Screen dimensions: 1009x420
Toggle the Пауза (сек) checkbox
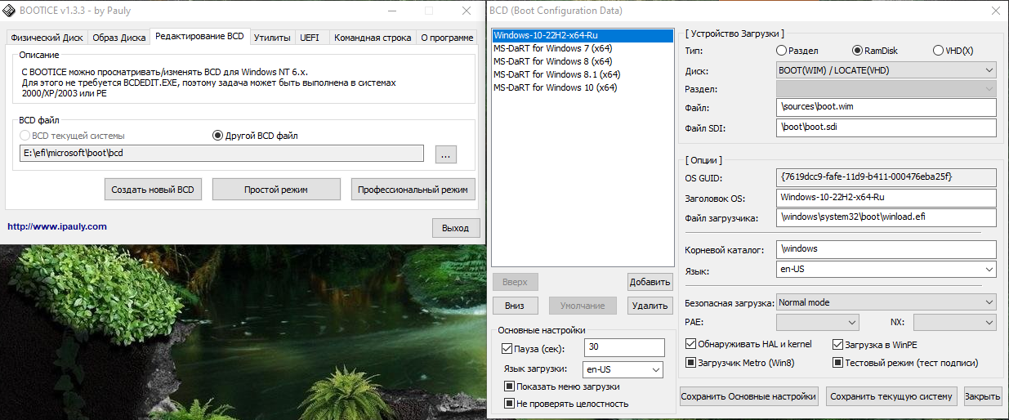pos(507,349)
